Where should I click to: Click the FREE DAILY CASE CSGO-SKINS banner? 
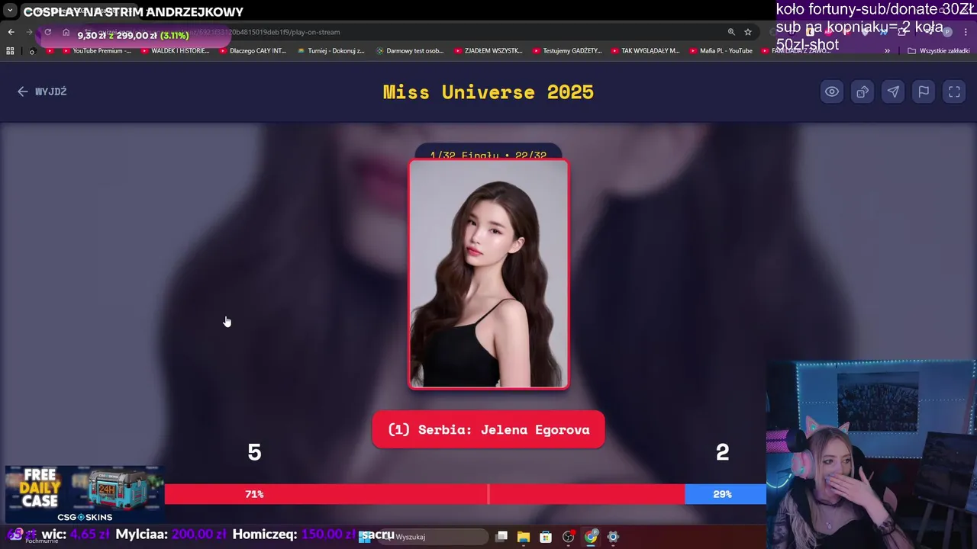click(85, 495)
